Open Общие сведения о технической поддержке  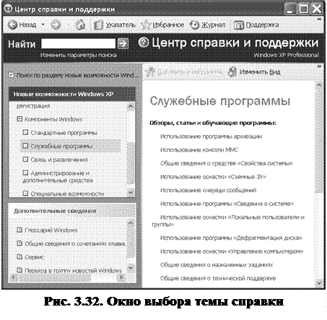[218, 279]
